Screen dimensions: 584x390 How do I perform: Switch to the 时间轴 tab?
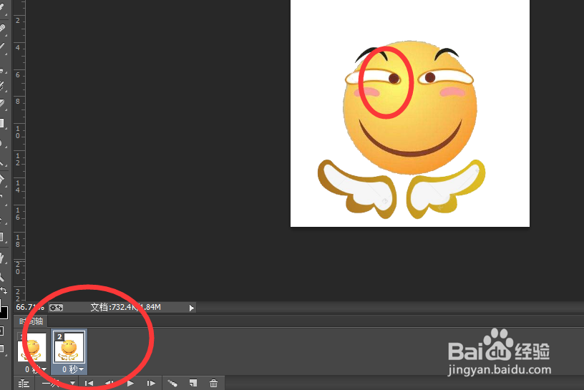(31, 321)
